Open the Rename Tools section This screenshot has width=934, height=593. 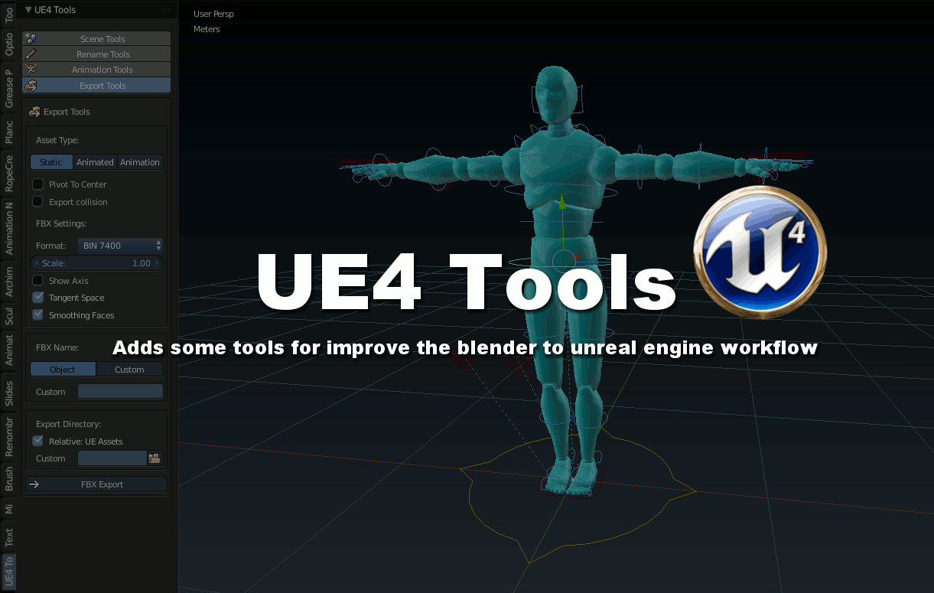pos(96,54)
